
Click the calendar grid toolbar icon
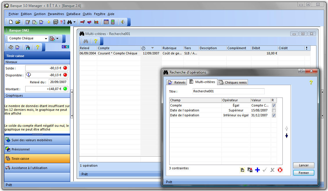[x=106, y=22]
